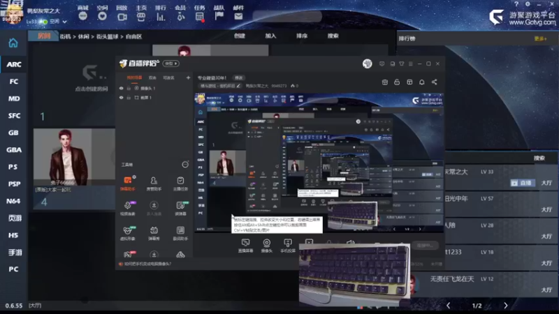Open the 商城 shop icon in top bar
The height and width of the screenshot is (314, 559).
(82, 13)
